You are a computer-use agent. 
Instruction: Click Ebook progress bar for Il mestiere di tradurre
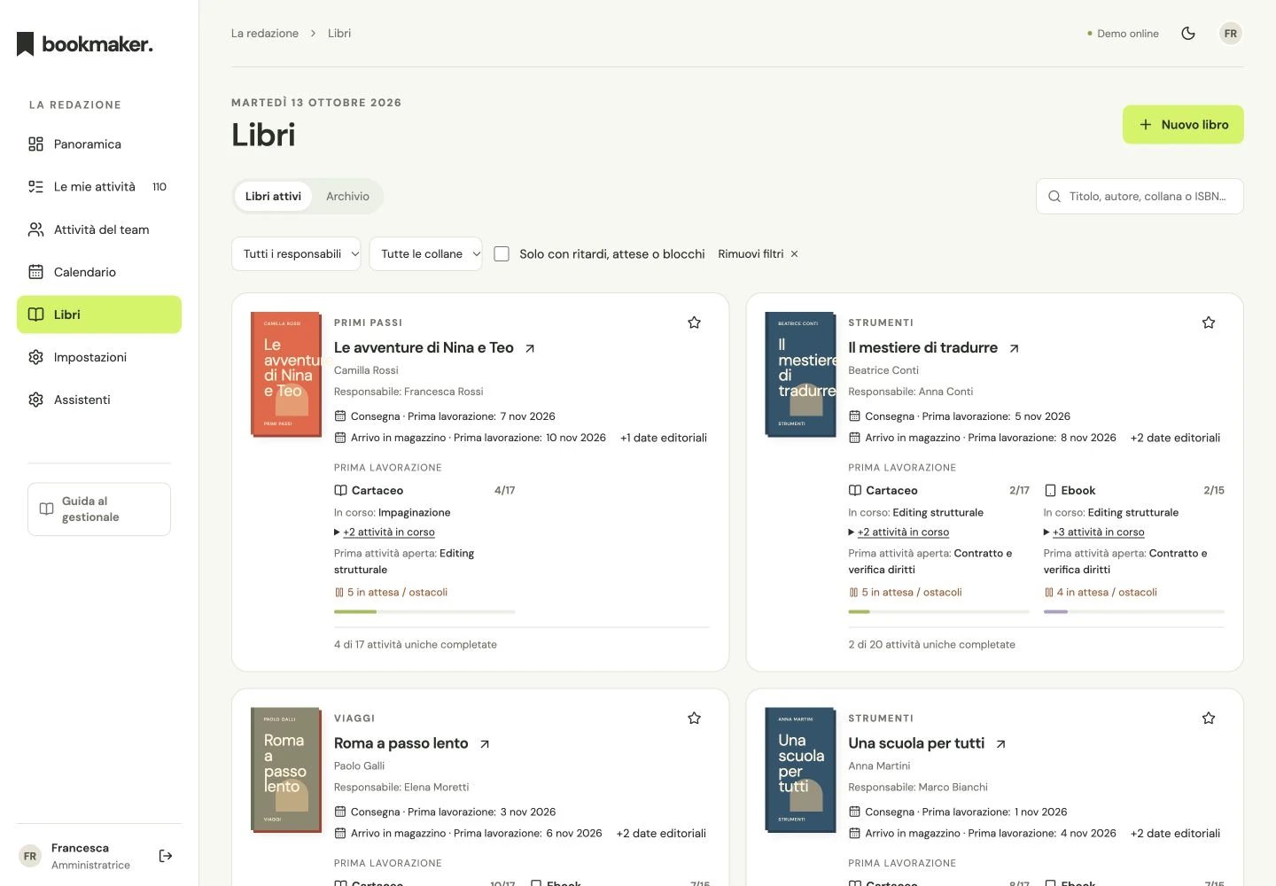(1134, 611)
